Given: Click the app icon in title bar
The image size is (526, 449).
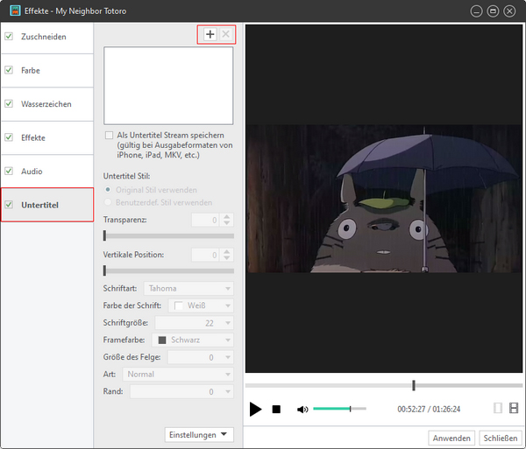Looking at the screenshot, I should pos(15,11).
